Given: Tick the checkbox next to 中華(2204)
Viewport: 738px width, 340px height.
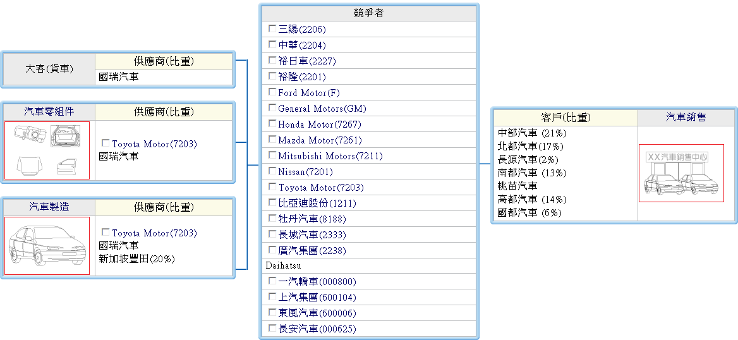Looking at the screenshot, I should click(272, 45).
